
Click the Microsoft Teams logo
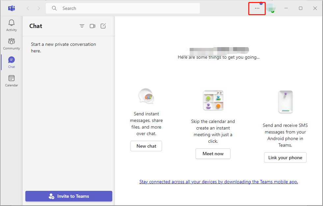point(11,8)
